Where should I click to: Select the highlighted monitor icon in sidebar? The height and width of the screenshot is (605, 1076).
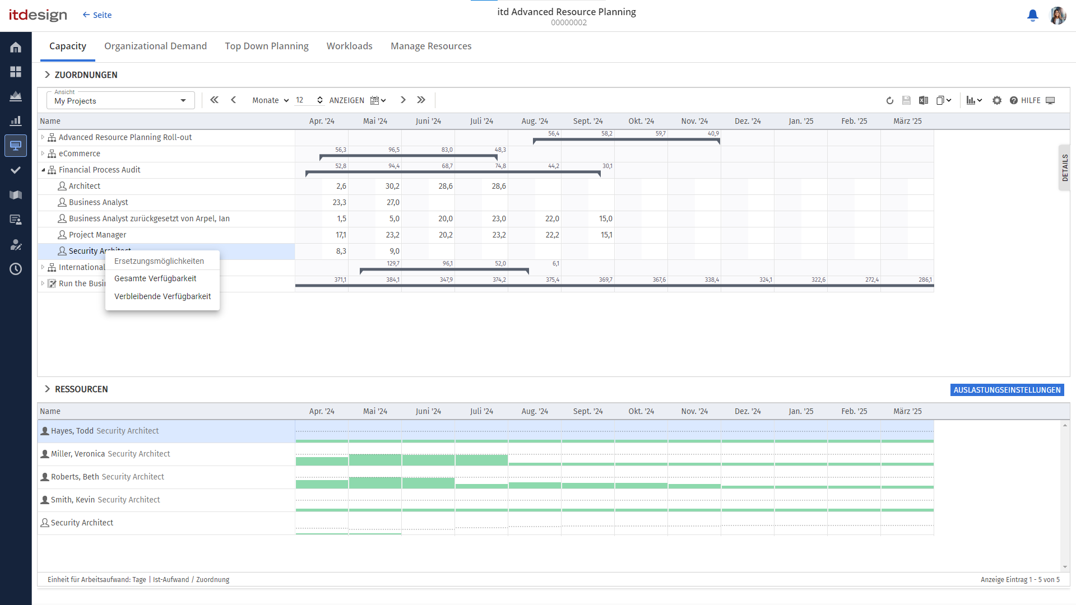[16, 146]
